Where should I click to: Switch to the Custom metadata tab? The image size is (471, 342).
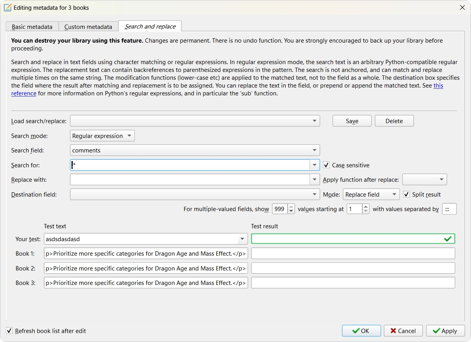88,27
